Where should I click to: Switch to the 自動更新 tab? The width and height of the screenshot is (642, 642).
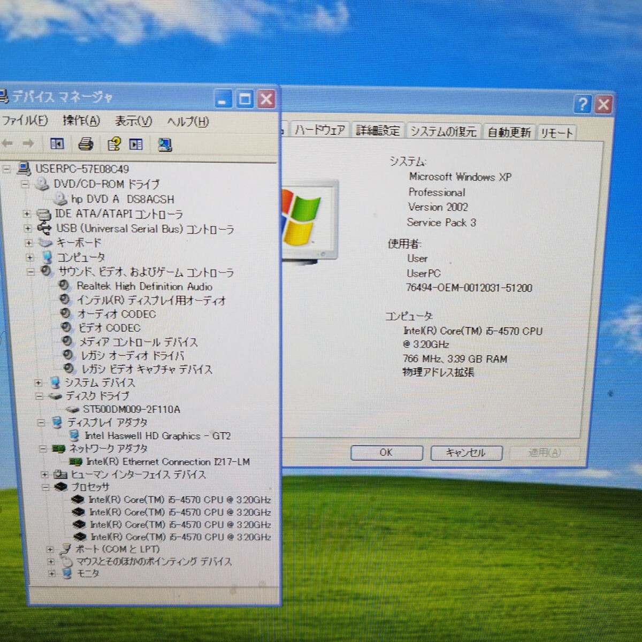point(509,132)
